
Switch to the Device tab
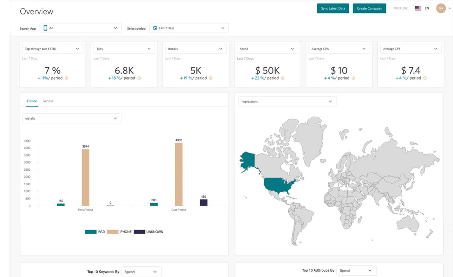tap(32, 101)
